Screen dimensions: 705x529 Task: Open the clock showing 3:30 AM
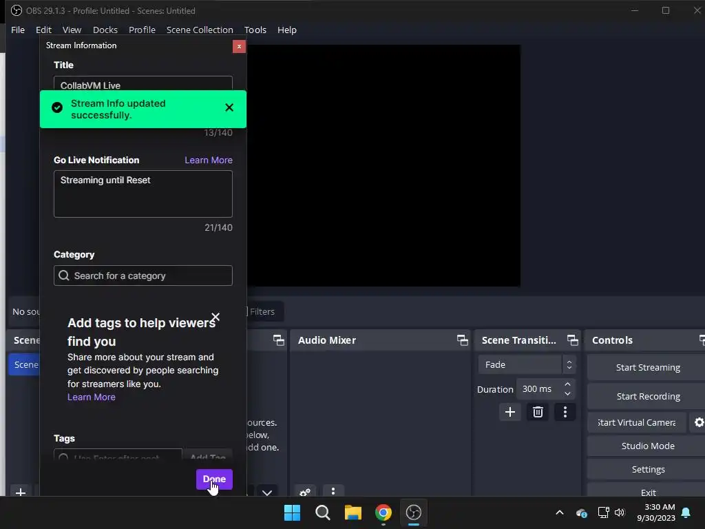point(656,512)
